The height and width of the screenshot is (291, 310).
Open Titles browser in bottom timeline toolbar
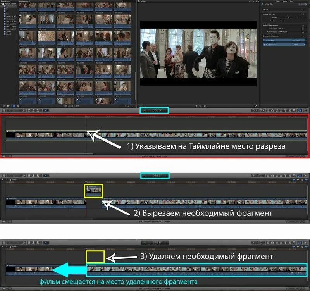tap(285, 243)
